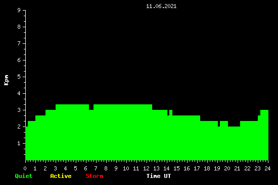Image resolution: width=278 pixels, height=185 pixels.
Task: Click hour 21 on the time axis
Action: pyautogui.click(x=237, y=168)
